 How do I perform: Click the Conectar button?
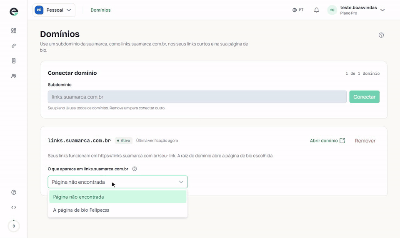[x=364, y=97]
